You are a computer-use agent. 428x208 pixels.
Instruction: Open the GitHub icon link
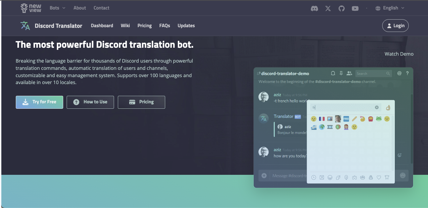(x=341, y=9)
